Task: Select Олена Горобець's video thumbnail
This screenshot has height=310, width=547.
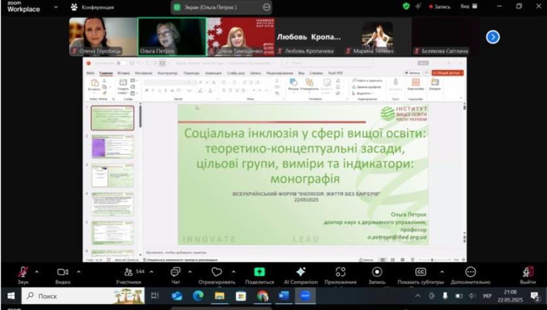Action: (x=102, y=36)
